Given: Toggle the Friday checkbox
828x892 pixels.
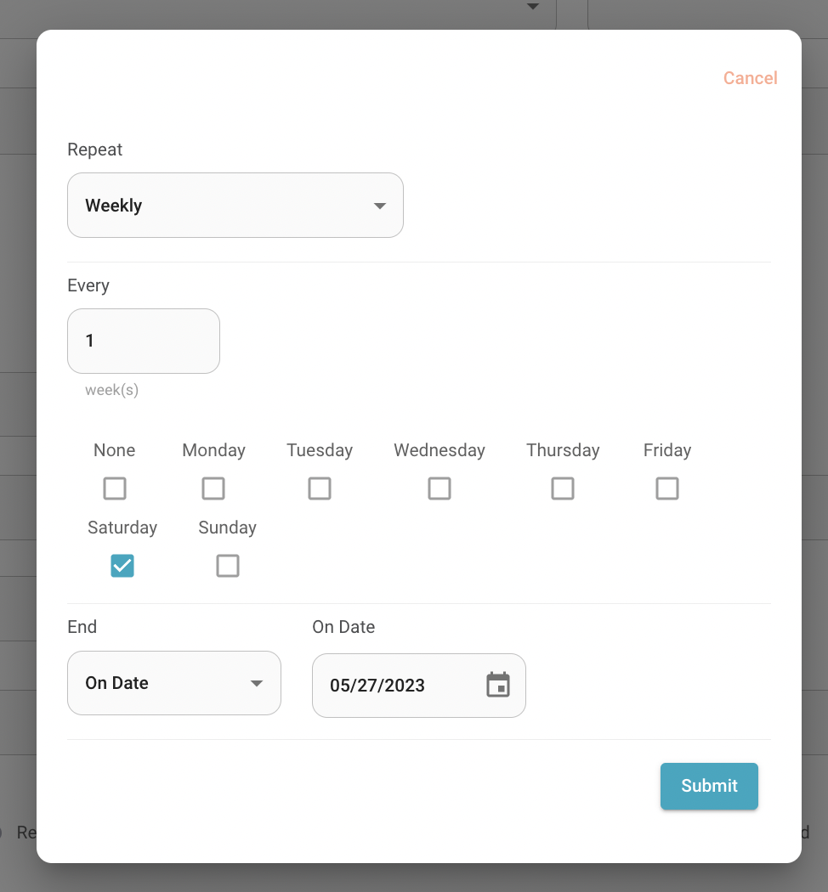Looking at the screenshot, I should (667, 488).
